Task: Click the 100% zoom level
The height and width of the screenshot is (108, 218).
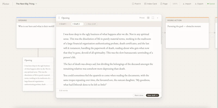Action: click(175, 4)
